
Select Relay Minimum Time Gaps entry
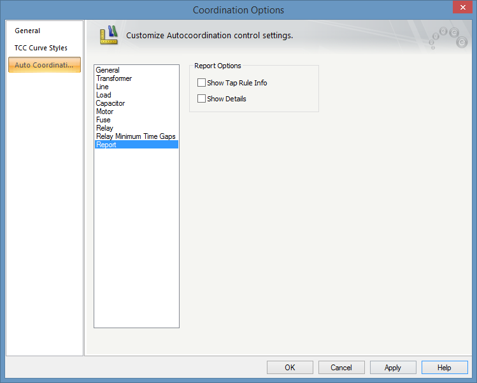pyautogui.click(x=136, y=136)
